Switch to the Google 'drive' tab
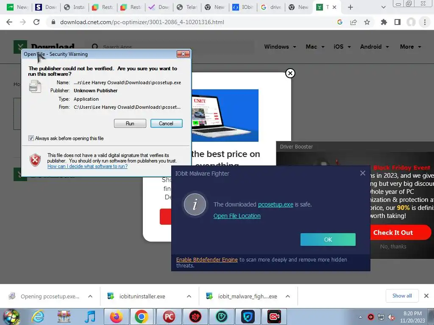This screenshot has height=325, width=434. (272, 7)
